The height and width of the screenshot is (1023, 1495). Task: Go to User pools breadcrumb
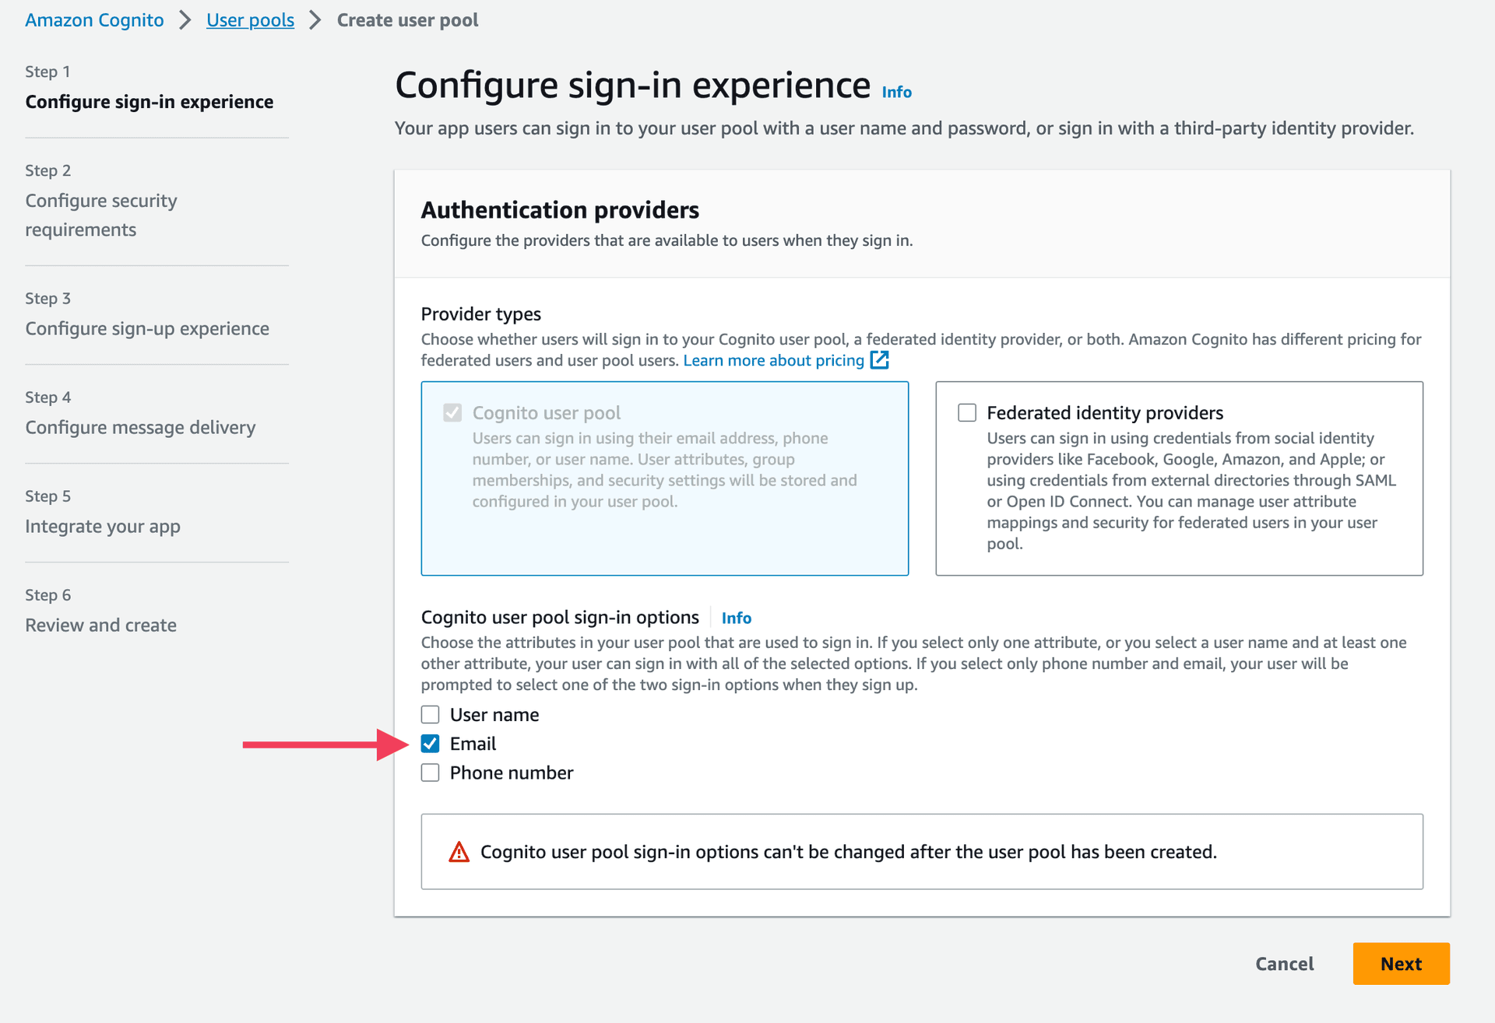coord(250,20)
